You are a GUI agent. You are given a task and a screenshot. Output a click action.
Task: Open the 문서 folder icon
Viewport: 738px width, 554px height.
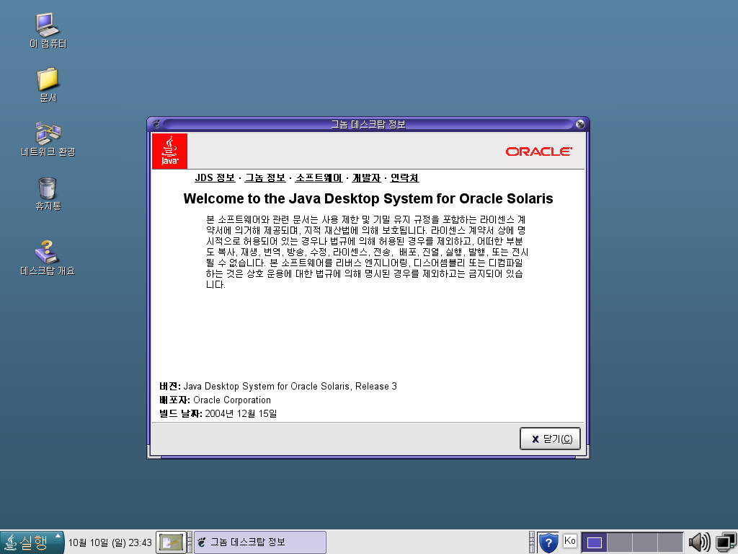[48, 79]
